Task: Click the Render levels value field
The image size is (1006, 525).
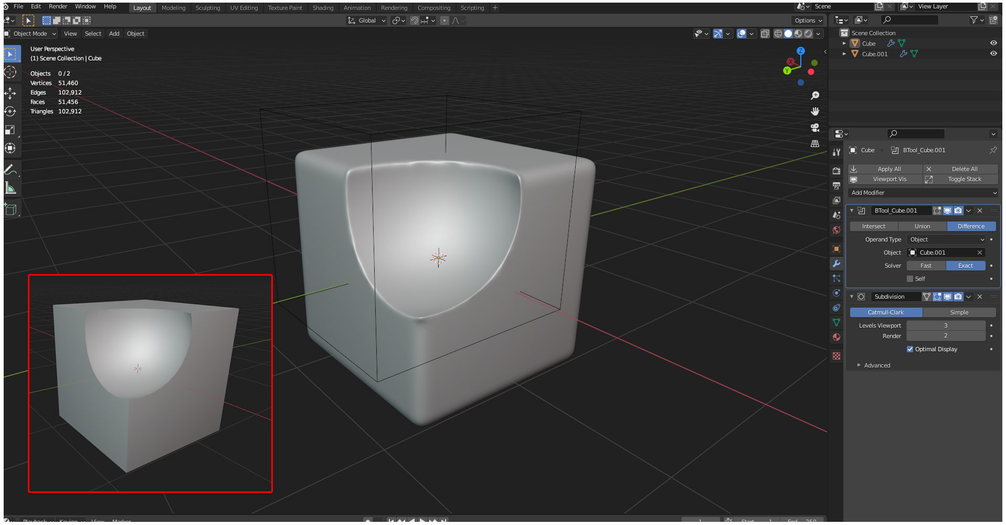Action: point(946,336)
